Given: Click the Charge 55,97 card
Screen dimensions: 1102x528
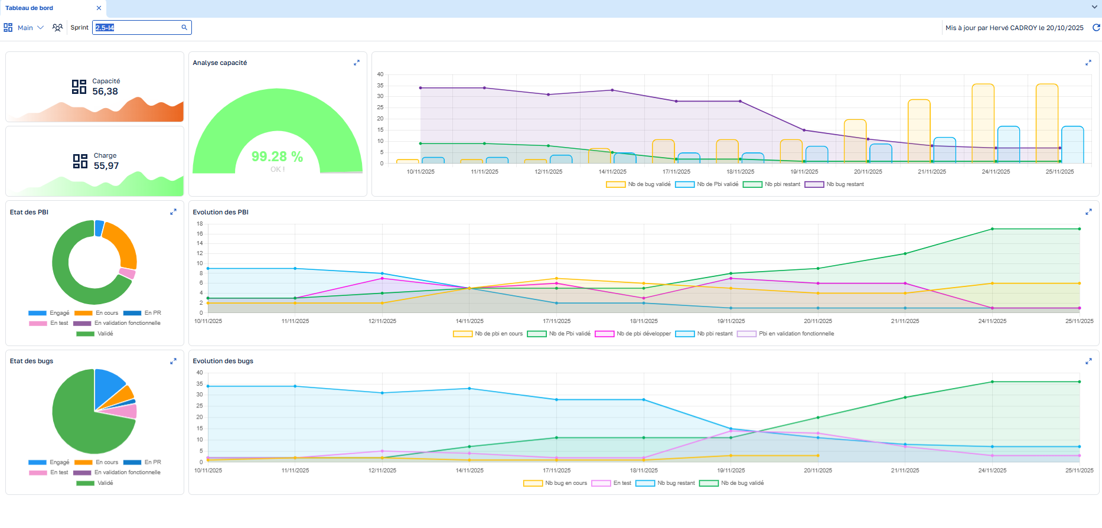Looking at the screenshot, I should coord(94,161).
